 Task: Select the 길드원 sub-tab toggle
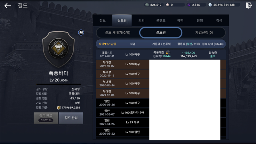click(161, 33)
